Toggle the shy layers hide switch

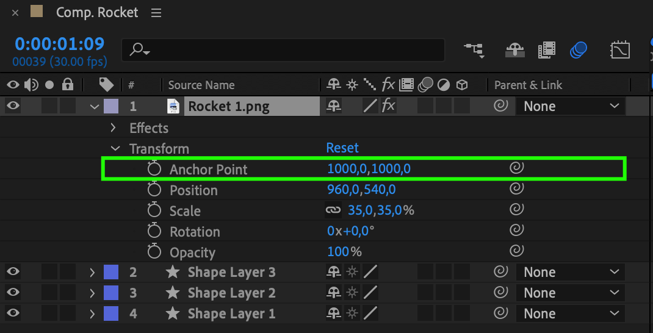pos(515,50)
